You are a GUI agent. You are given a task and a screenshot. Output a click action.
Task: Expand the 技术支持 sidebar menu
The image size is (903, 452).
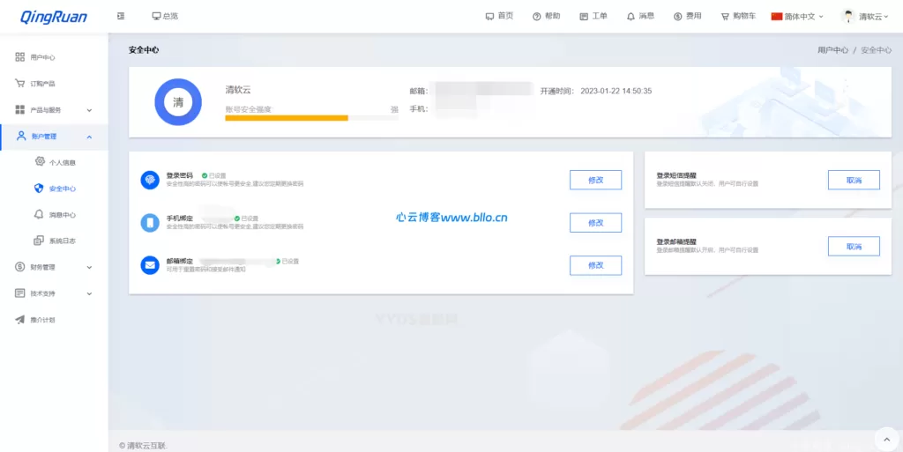pyautogui.click(x=54, y=293)
